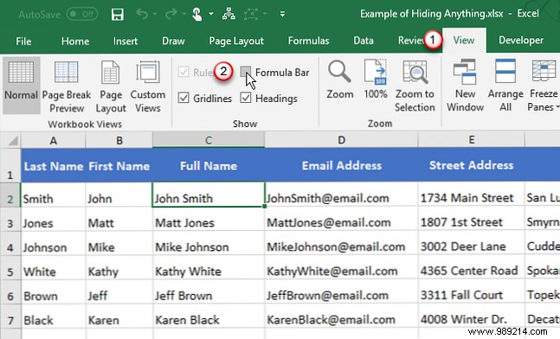
Task: Select column A header
Action: click(x=53, y=140)
